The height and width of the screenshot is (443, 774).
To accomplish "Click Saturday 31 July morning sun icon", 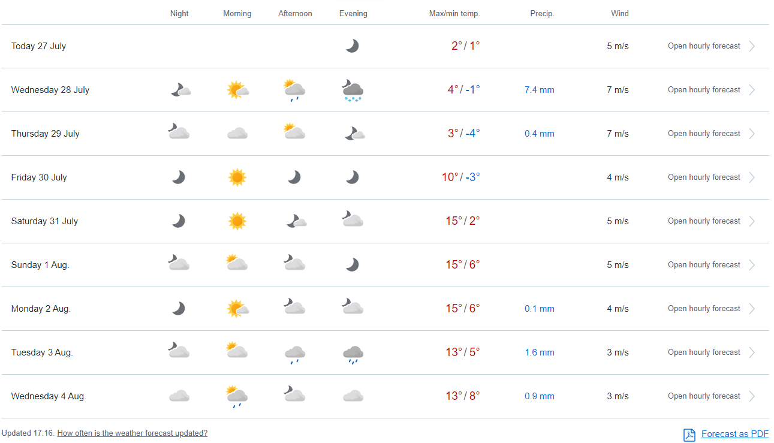I will (237, 221).
